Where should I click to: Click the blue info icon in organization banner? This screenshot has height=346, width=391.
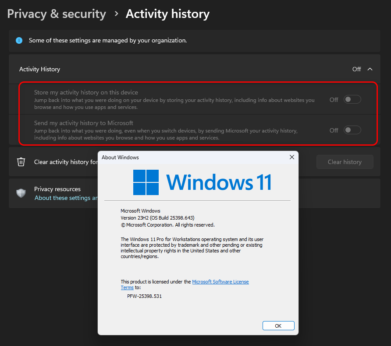pos(19,40)
